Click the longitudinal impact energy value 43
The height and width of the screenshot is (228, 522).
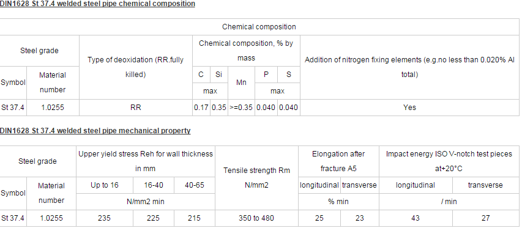click(416, 218)
